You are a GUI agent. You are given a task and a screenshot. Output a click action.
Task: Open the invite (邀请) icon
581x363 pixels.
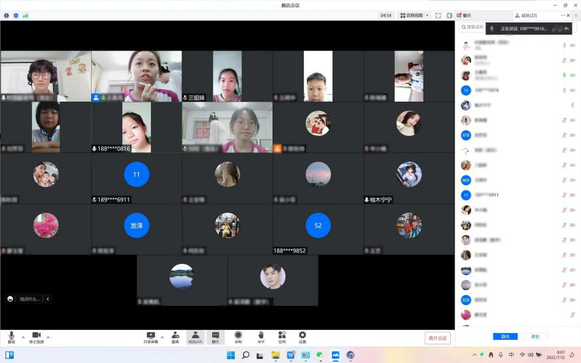(175, 337)
